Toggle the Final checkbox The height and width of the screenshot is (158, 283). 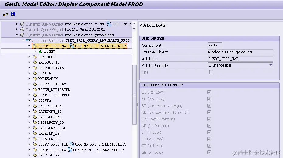(211, 72)
